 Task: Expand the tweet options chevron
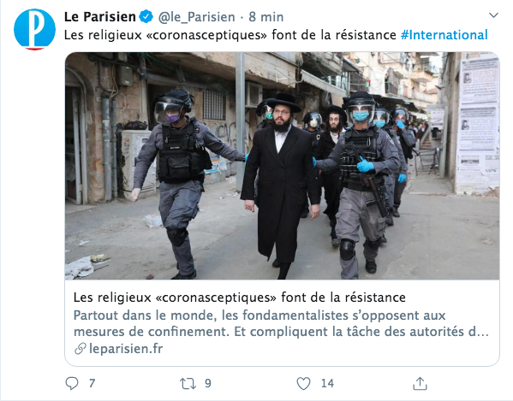493,15
